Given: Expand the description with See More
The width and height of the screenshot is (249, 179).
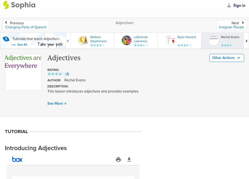Looking at the screenshot, I should (x=57, y=103).
